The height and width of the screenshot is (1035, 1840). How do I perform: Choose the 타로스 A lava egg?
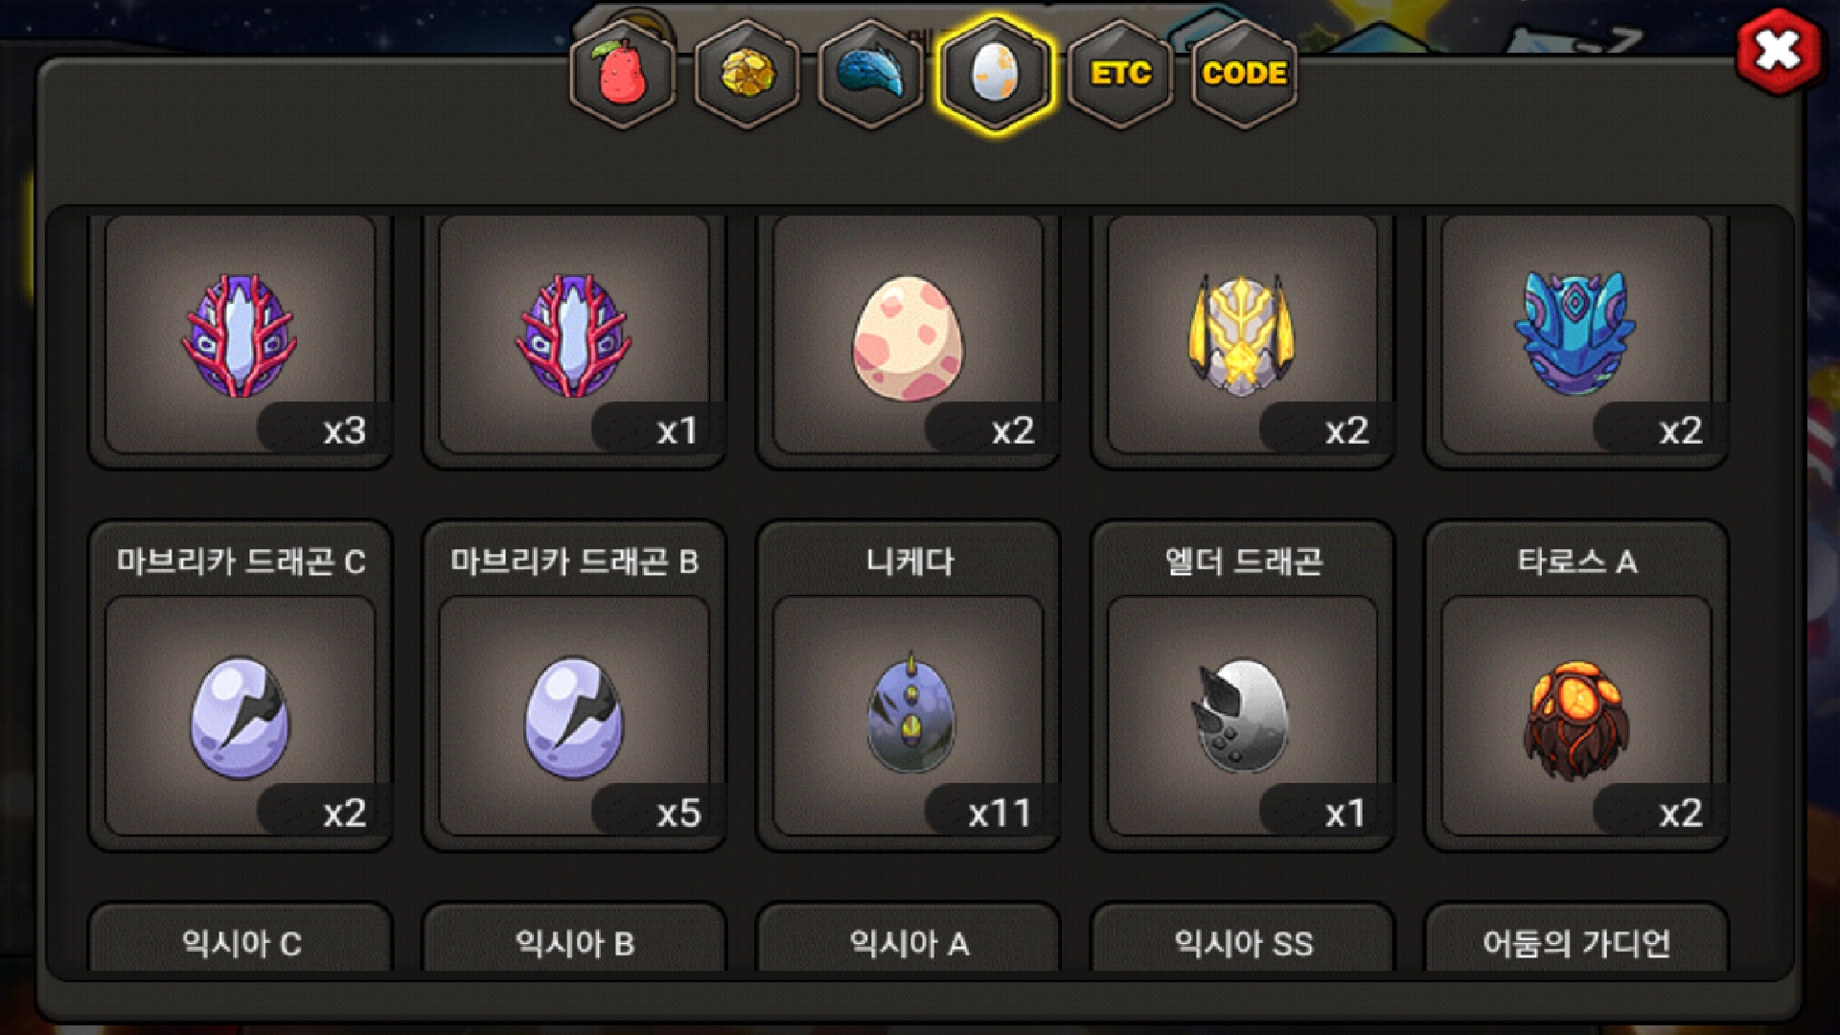point(1576,686)
